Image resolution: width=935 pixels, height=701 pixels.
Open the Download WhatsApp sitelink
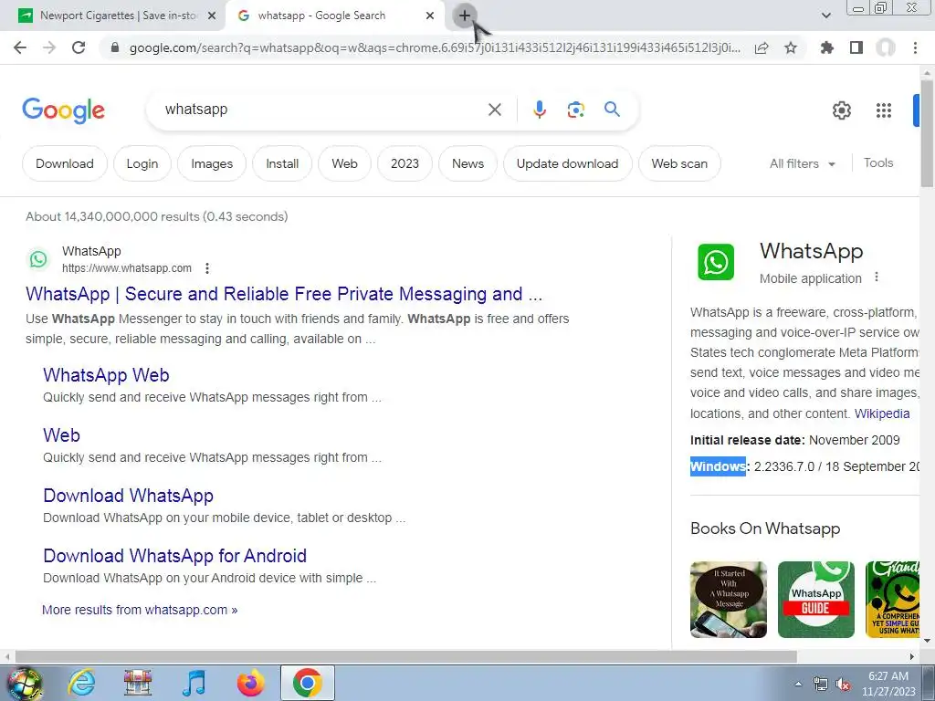coord(128,496)
